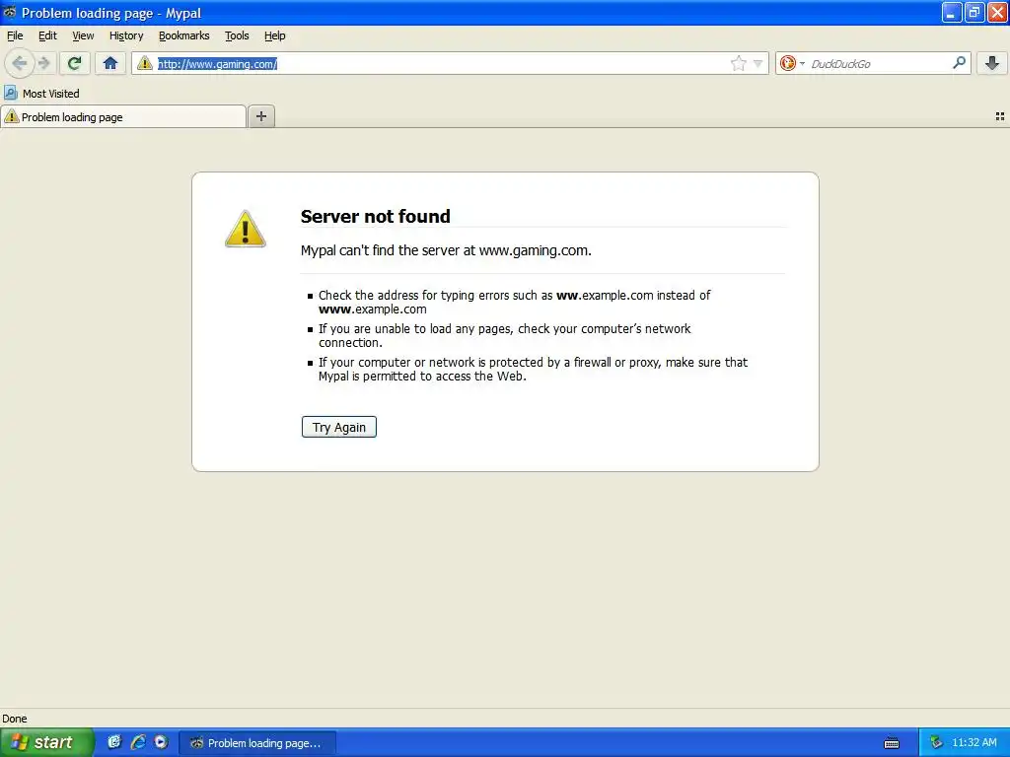Click the magnifier search go icon
The width and height of the screenshot is (1010, 757).
tap(959, 62)
